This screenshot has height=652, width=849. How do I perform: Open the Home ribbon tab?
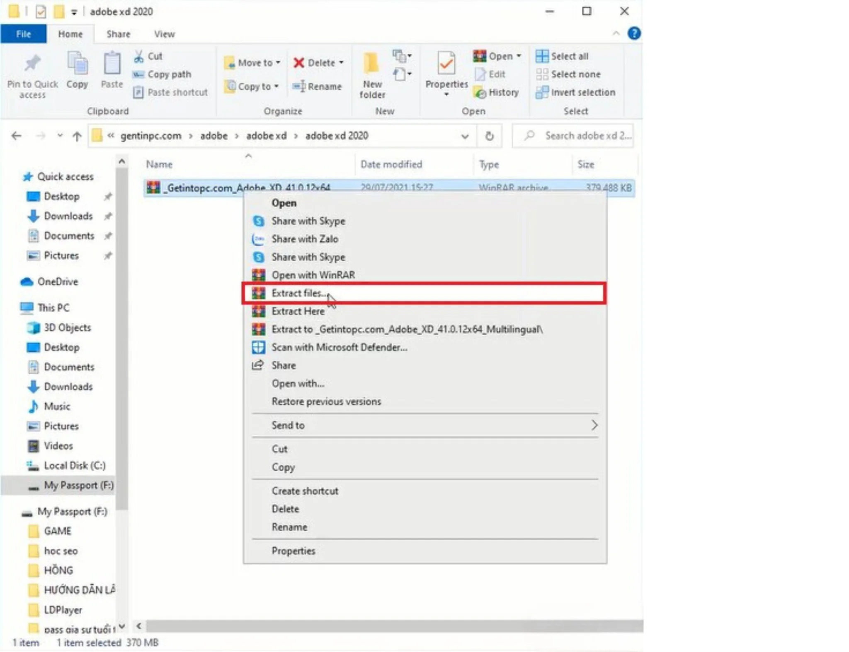click(x=70, y=34)
